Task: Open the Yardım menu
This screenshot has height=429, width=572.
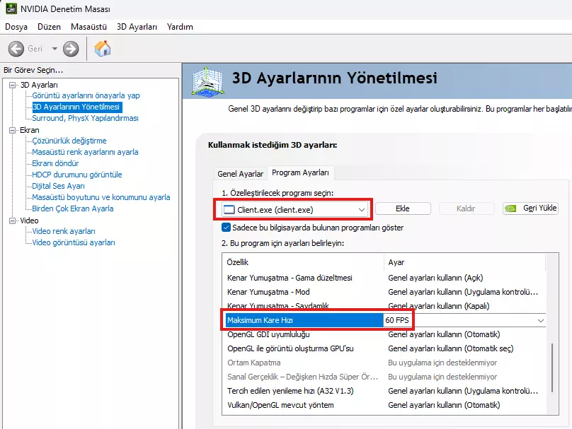Action: 180,27
